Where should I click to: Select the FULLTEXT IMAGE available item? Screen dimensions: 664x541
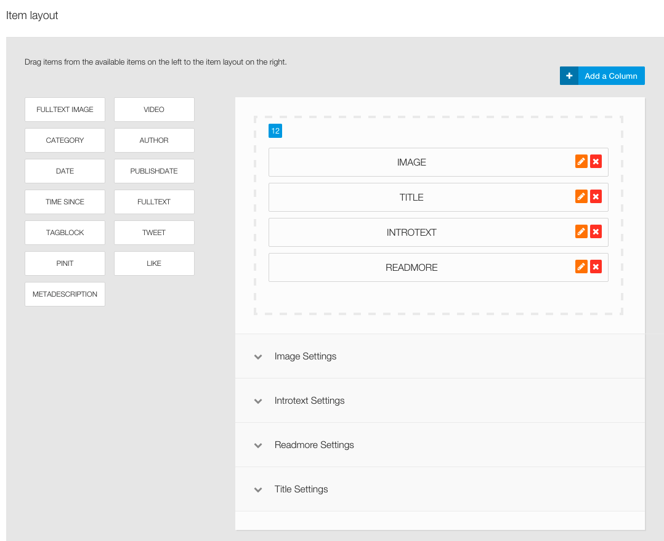click(x=65, y=110)
